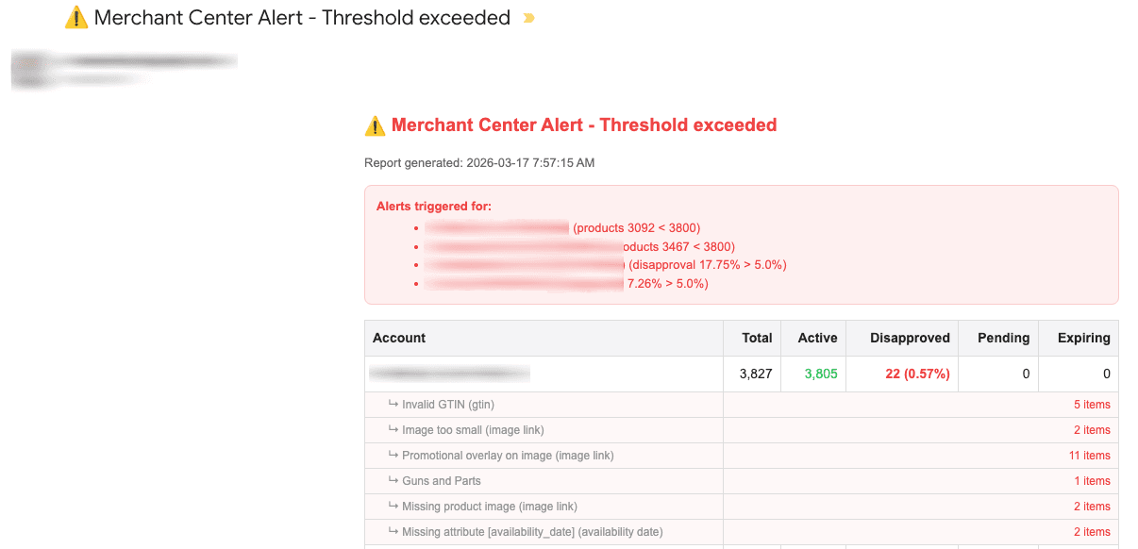Click the warning icon in the subject line

[x=75, y=17]
